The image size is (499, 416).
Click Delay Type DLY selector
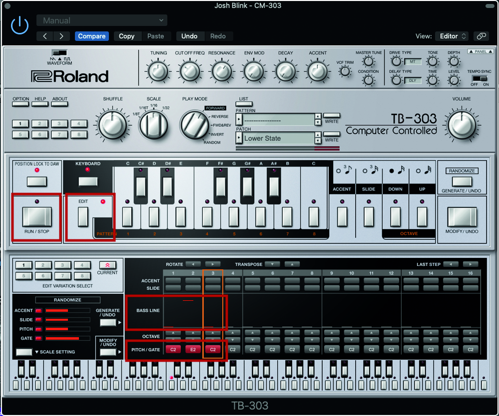point(413,80)
